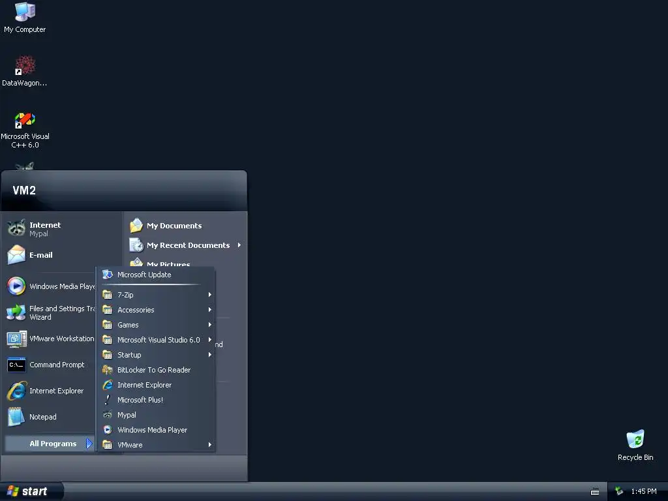Select the Recycle Bin desktop icon

click(635, 440)
